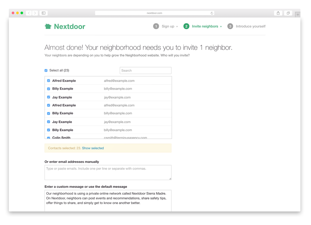The height and width of the screenshot is (225, 311).
Task: Click the 'Almost done!' page heading
Action: (138, 48)
